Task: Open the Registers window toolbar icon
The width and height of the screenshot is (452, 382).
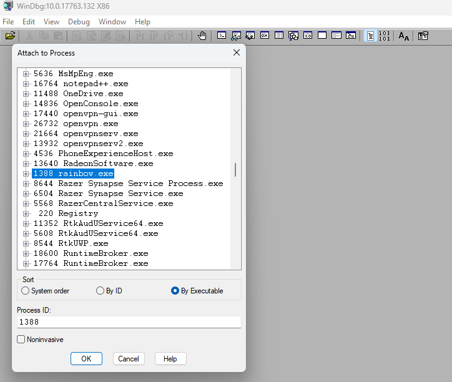Action: point(264,36)
